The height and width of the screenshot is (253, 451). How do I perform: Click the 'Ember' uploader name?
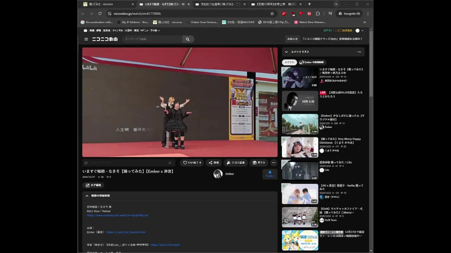pyautogui.click(x=230, y=174)
